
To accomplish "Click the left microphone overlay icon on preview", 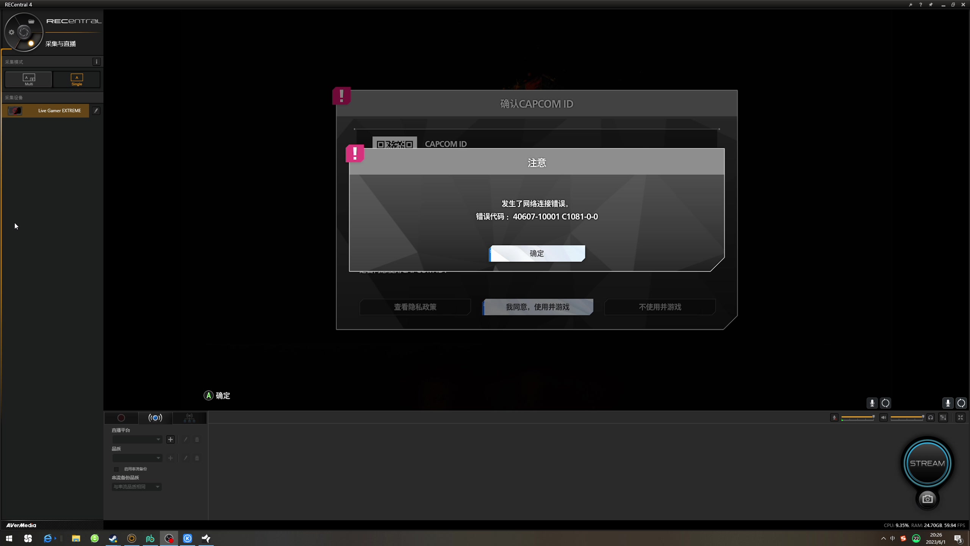I will click(872, 403).
